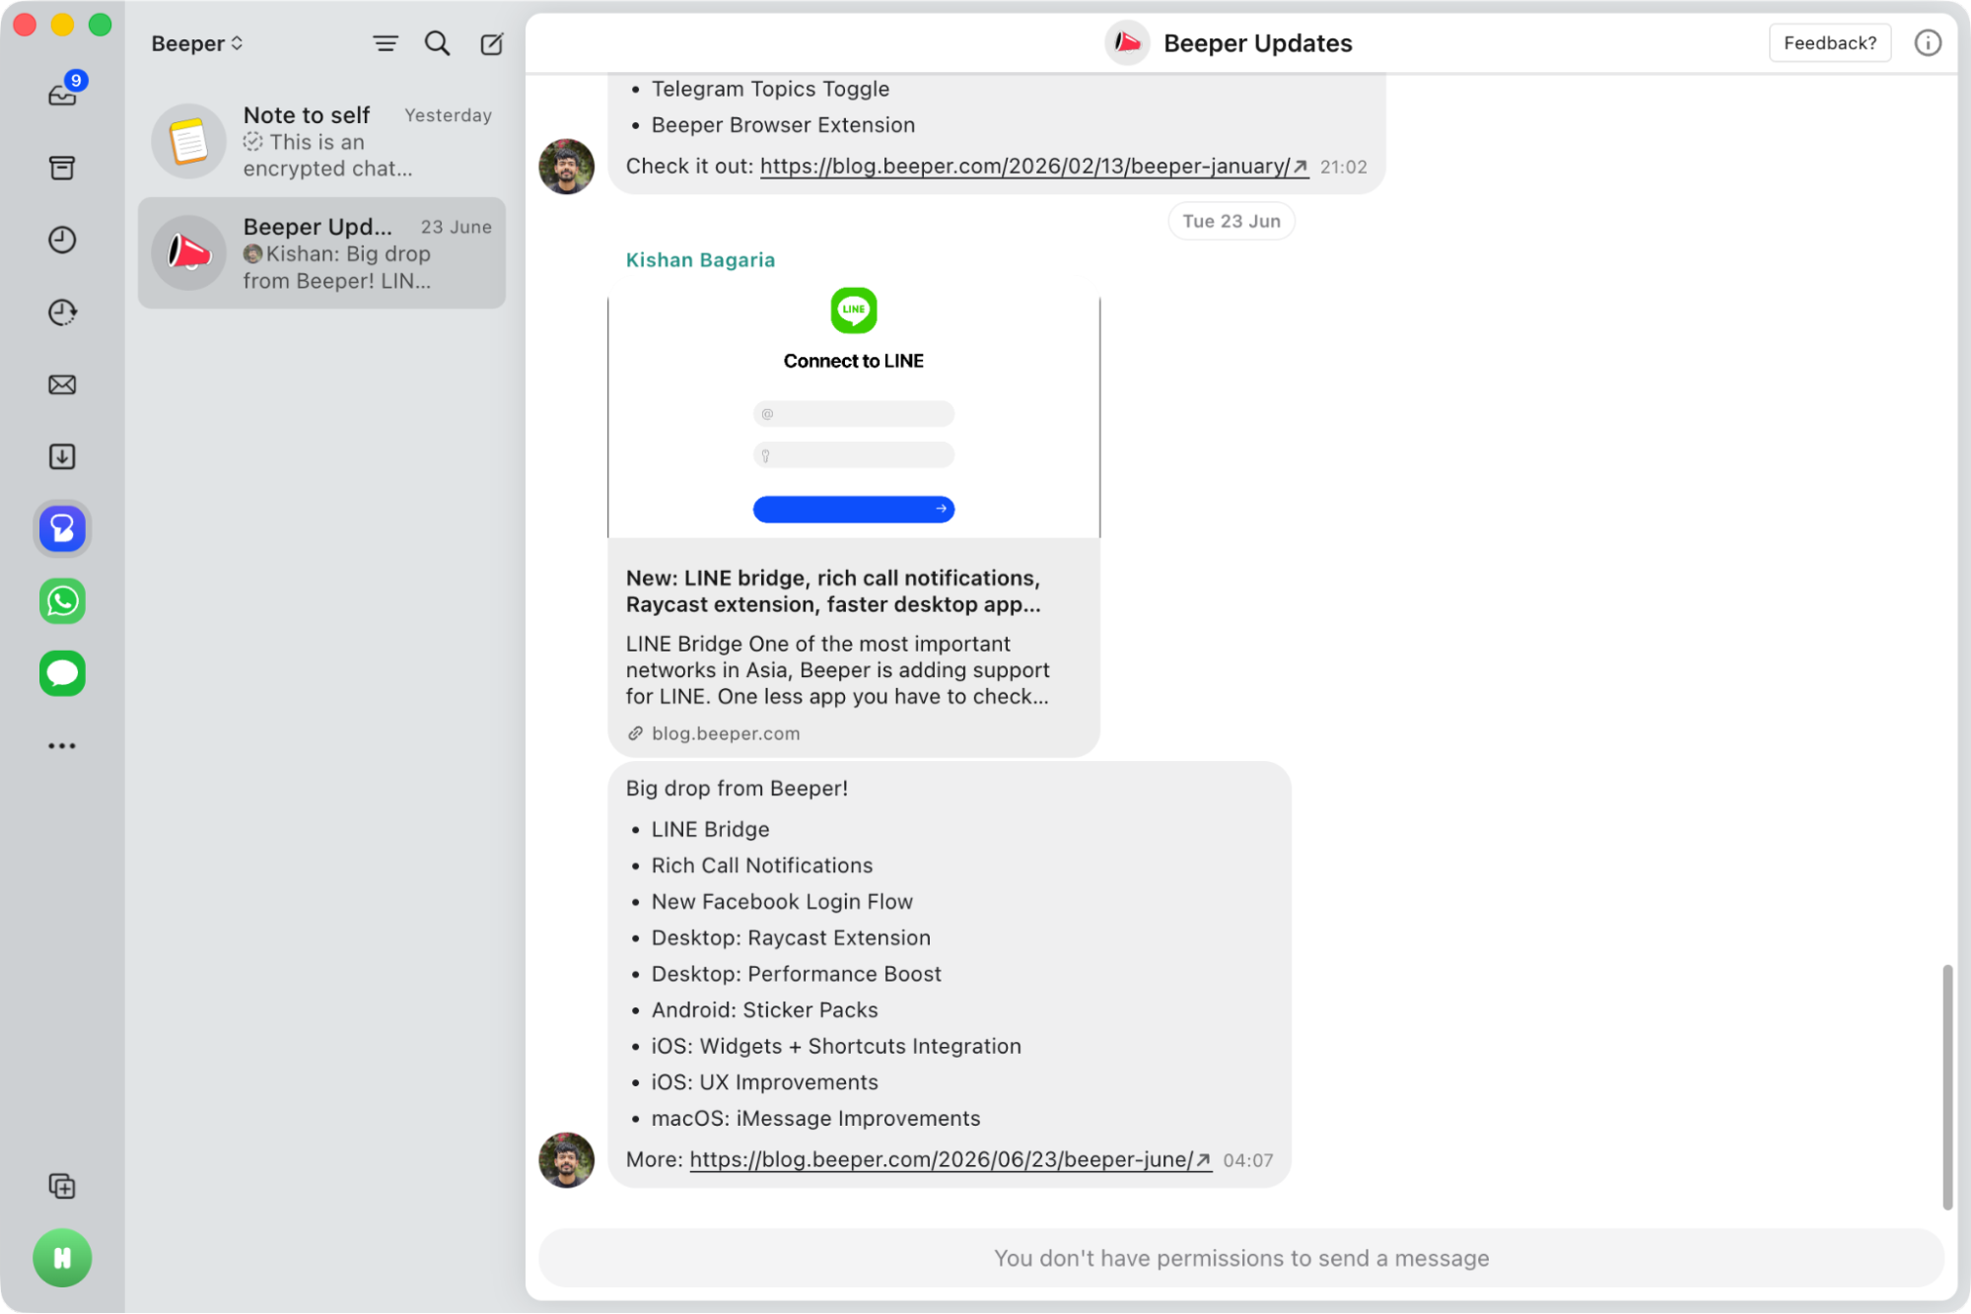Open the clock-with-arrow icon in sidebar
This screenshot has height=1314, width=1971.
62,312
